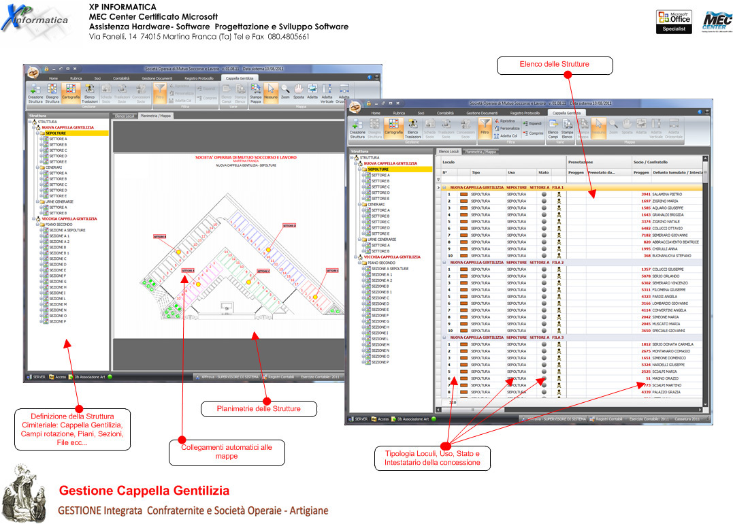Select SETTORE C under SEPOLTURE in left window
The height and width of the screenshot is (524, 733).
58,150
